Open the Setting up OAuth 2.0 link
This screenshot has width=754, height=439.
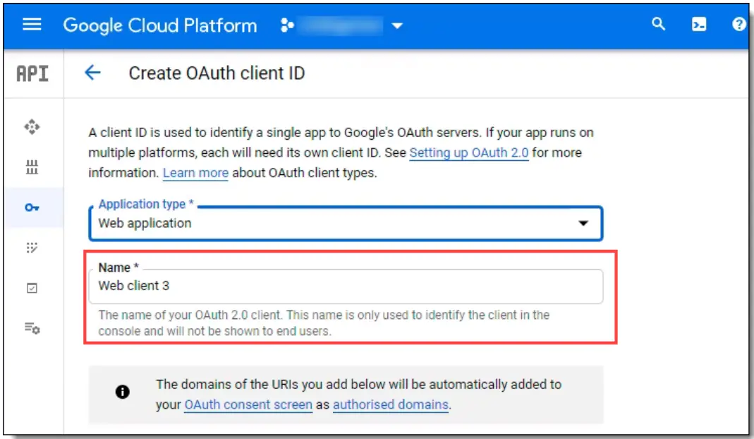[469, 152]
